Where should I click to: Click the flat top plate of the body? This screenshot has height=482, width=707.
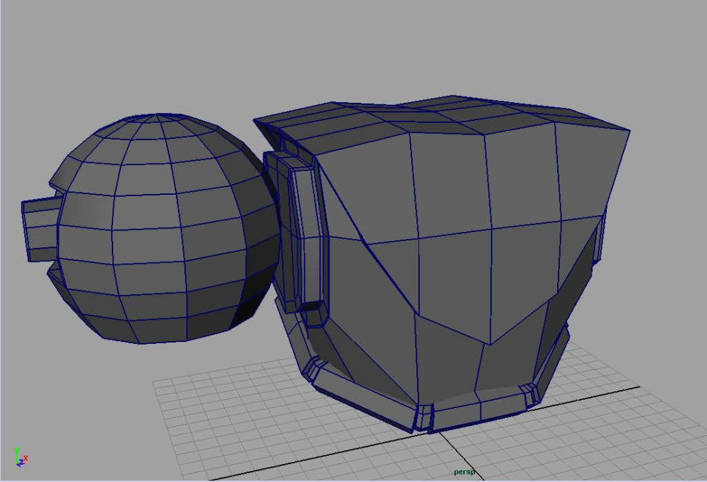pos(442,119)
